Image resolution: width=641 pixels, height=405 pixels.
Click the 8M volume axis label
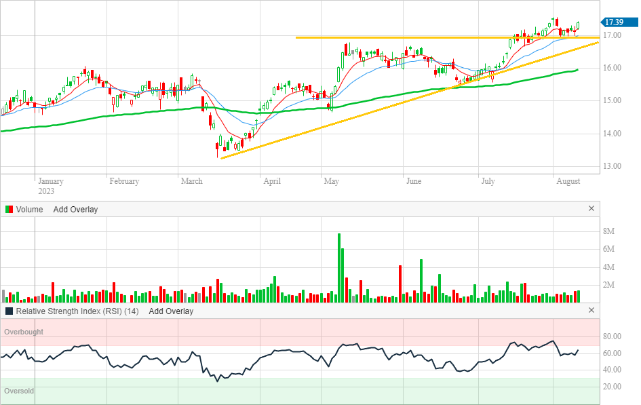click(609, 231)
